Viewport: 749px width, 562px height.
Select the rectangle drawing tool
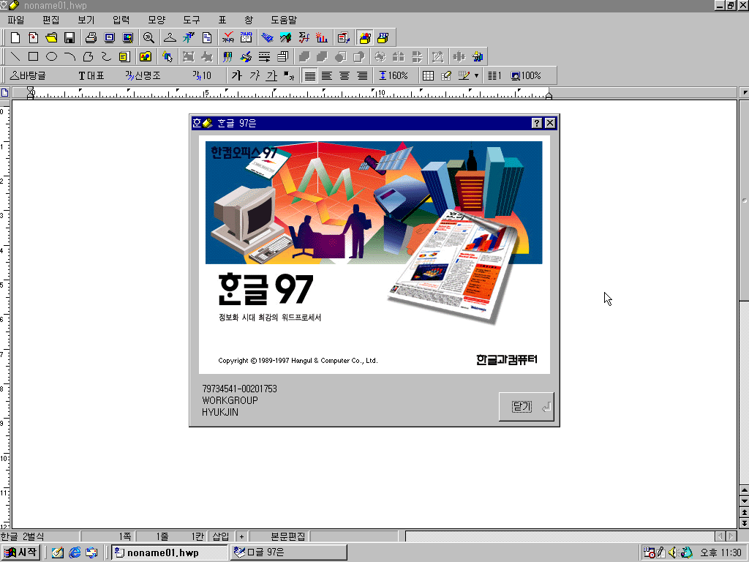point(34,57)
